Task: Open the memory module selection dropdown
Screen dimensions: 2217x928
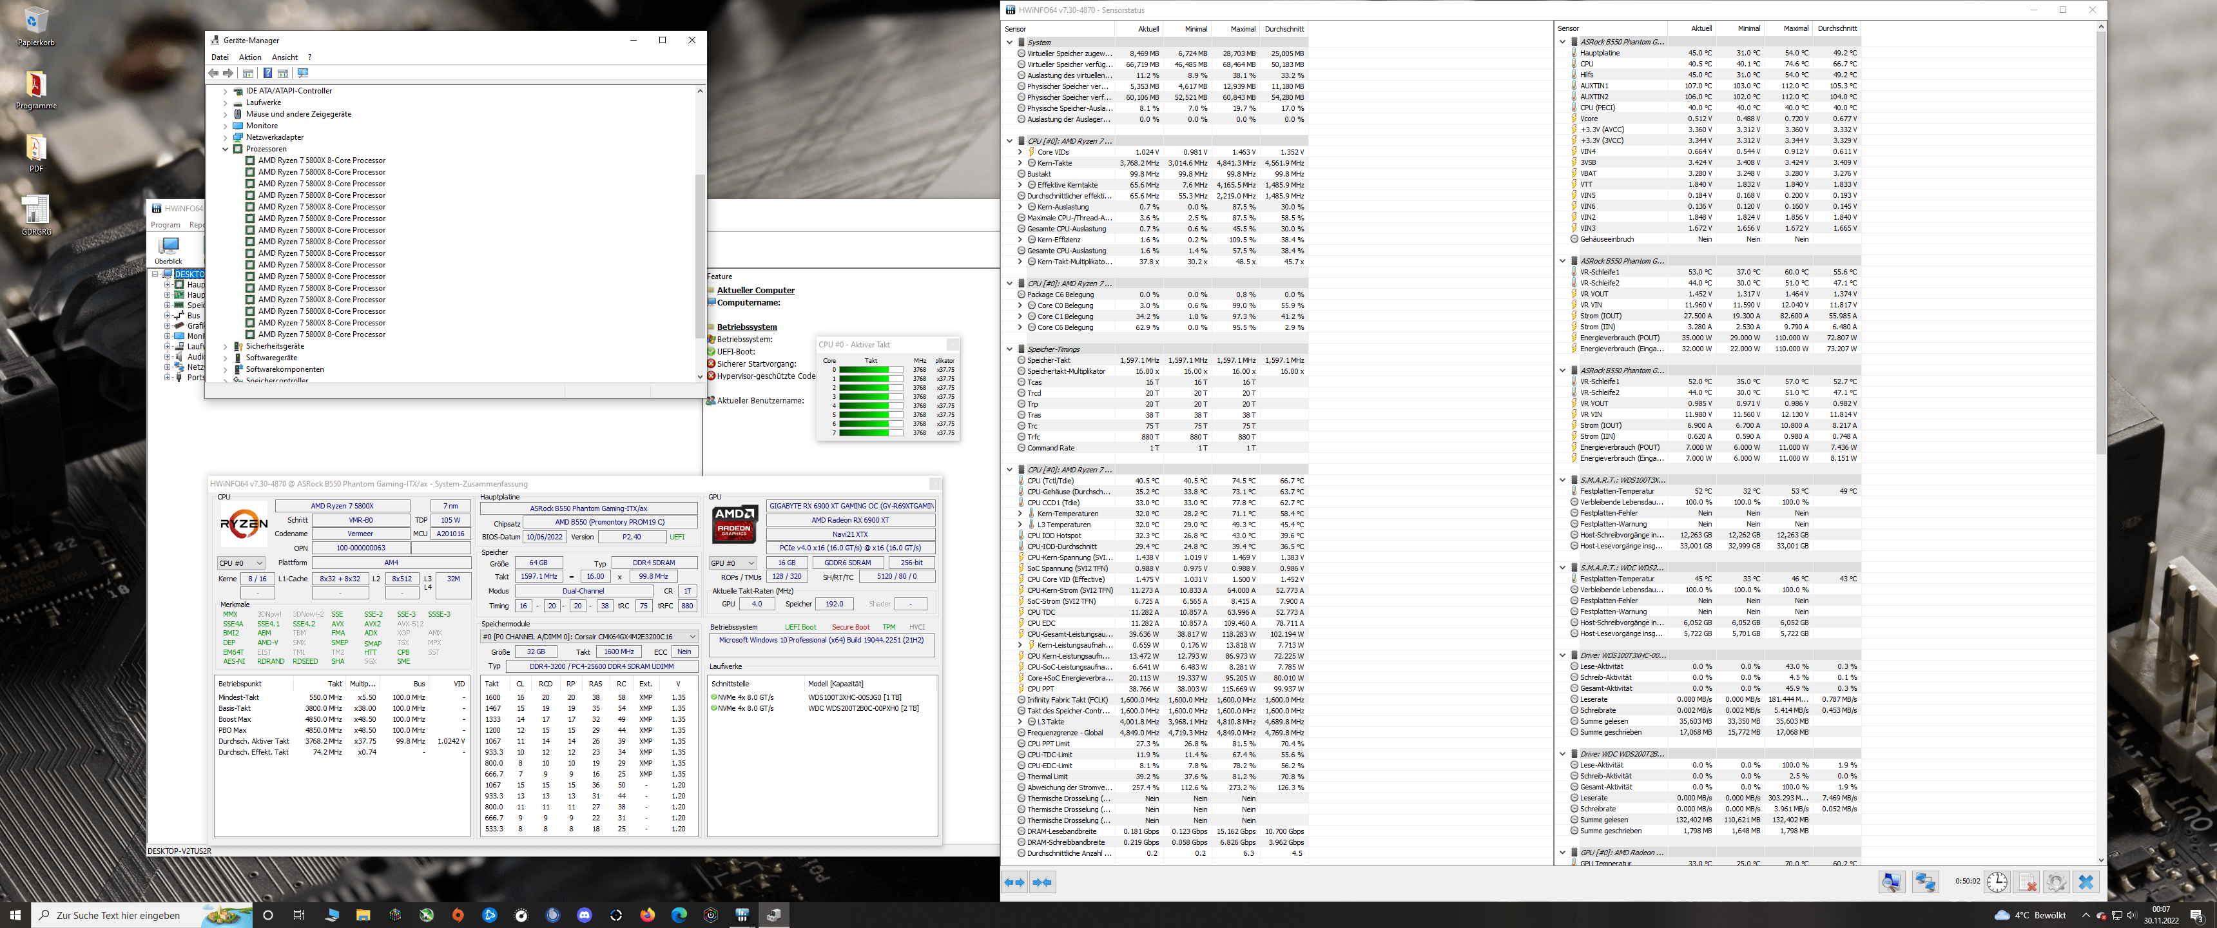Action: [x=588, y=637]
